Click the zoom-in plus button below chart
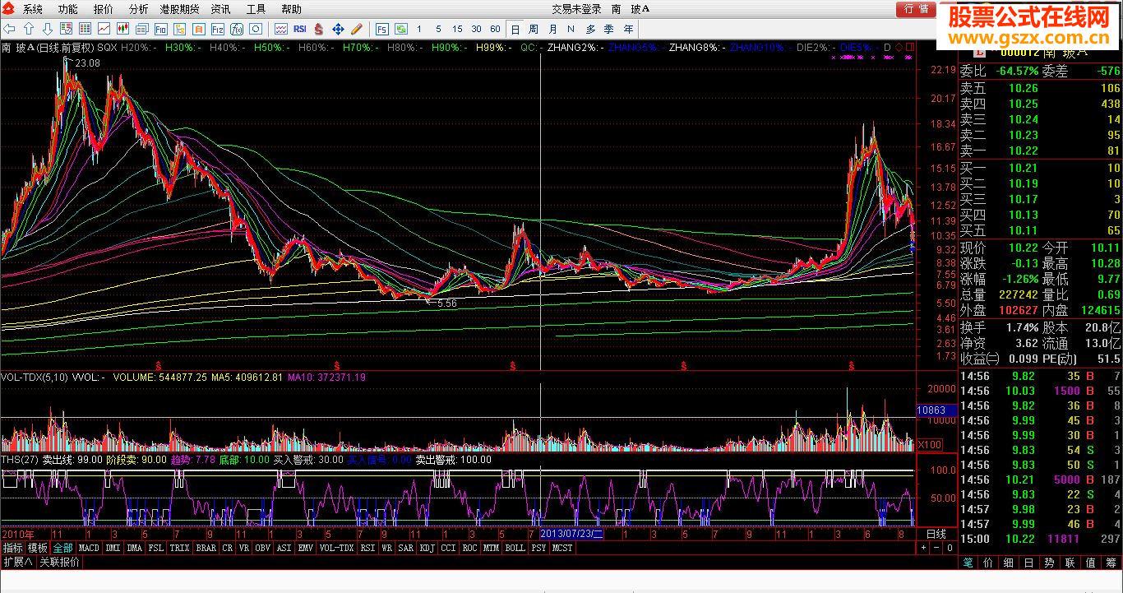Viewport: 1123px width, 593px height. click(922, 548)
